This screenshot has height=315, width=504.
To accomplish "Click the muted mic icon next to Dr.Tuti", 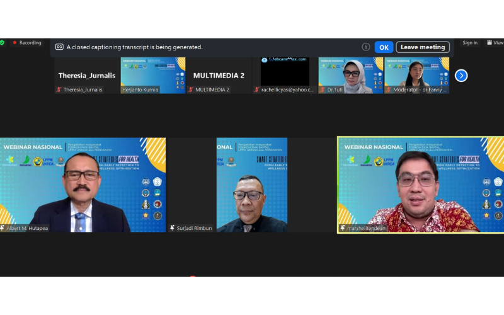I will (x=323, y=89).
